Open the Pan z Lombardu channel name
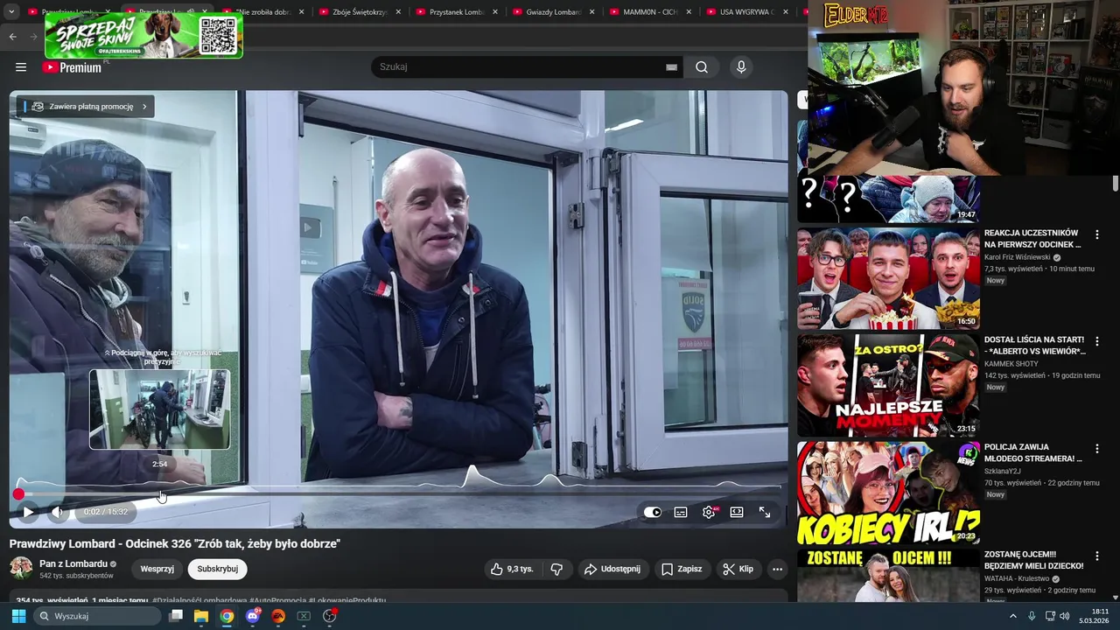Image resolution: width=1120 pixels, height=630 pixels. [x=73, y=564]
